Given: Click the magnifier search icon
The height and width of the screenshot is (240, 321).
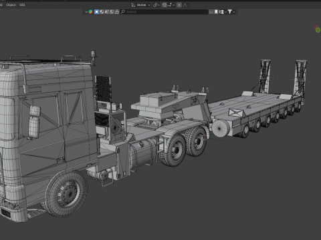Looking at the screenshot, I should coord(123,12).
